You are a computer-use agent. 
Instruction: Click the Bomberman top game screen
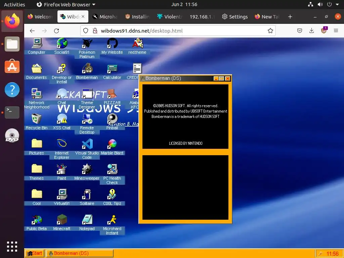tap(185, 117)
